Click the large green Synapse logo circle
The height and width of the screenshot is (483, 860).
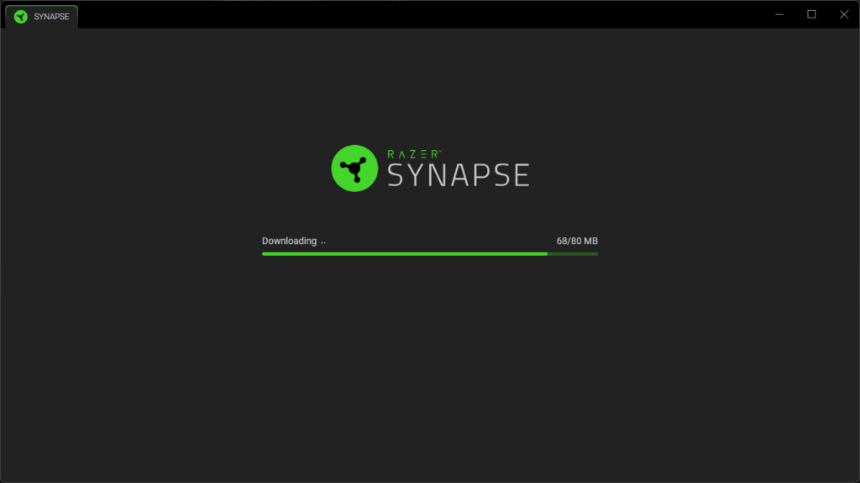coord(354,168)
